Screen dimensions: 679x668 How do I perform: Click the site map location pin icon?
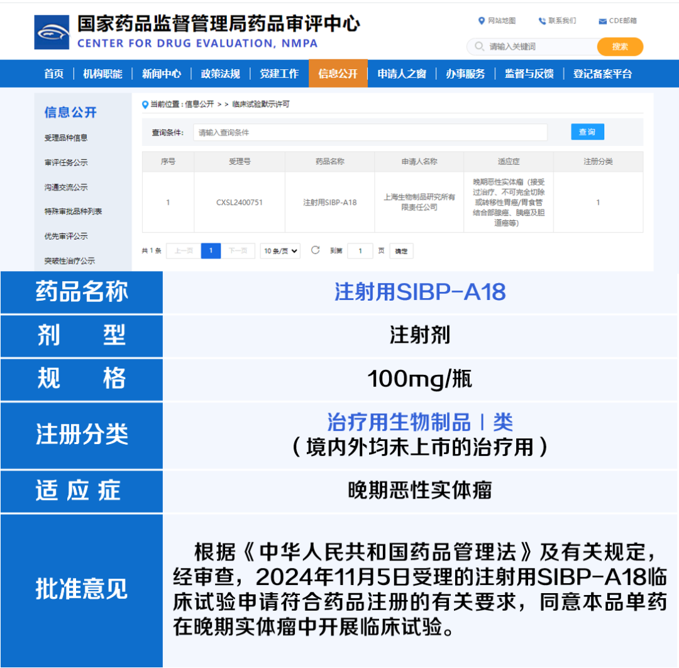click(482, 20)
